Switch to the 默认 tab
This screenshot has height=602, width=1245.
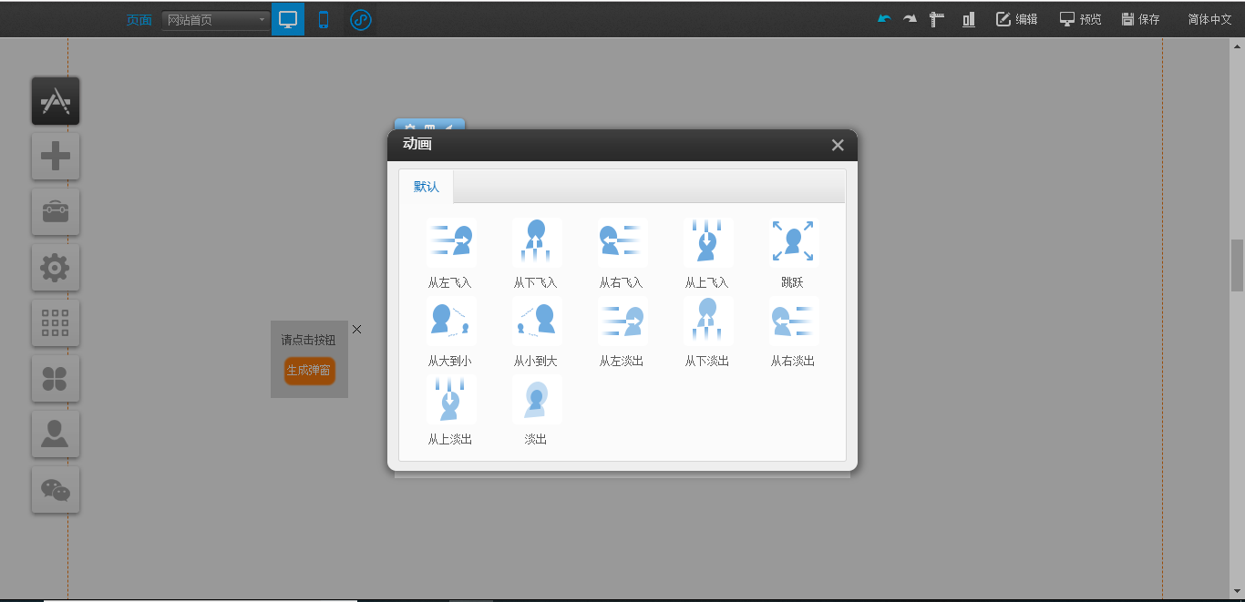427,187
